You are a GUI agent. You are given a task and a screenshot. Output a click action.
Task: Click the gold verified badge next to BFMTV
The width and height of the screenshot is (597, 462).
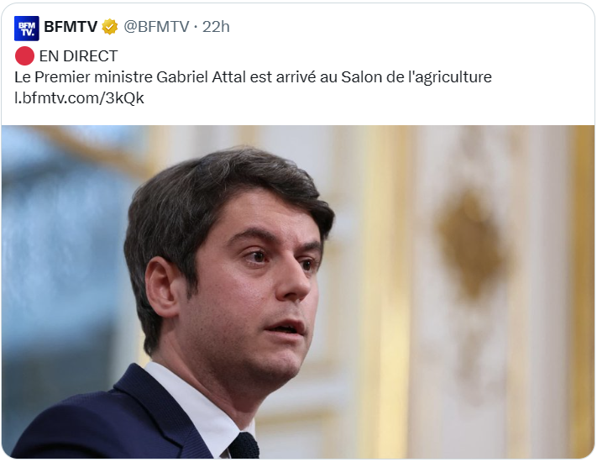(x=110, y=27)
